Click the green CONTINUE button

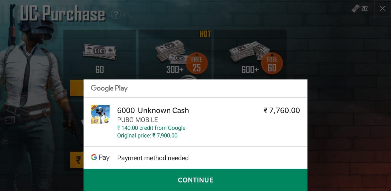[195, 180]
